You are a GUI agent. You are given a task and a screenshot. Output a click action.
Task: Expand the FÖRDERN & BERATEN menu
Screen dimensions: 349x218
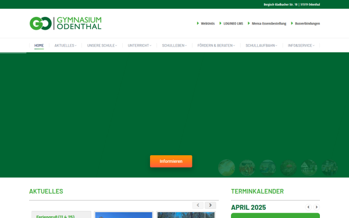[x=216, y=45]
